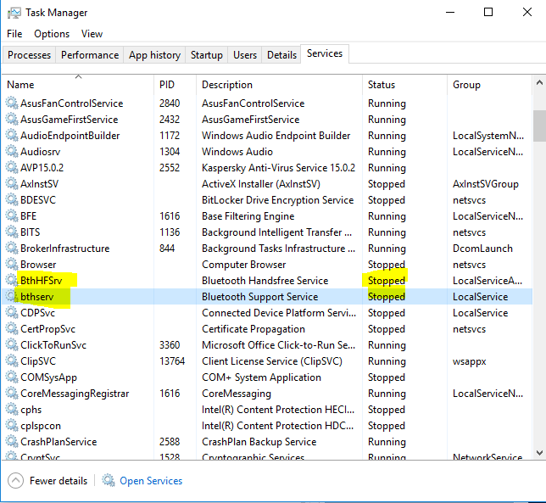Click the wsappx group cell
Screen dimensions: 546x503
tap(469, 361)
